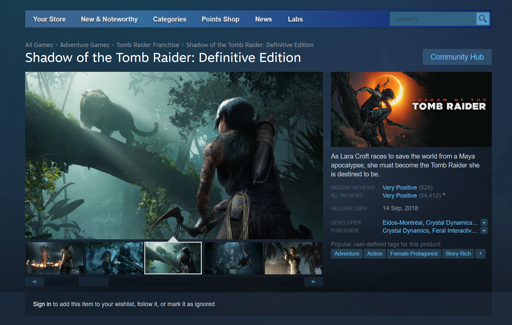This screenshot has width=512, height=325.
Task: Open the Eidos-Montréal developer link
Action: 402,223
